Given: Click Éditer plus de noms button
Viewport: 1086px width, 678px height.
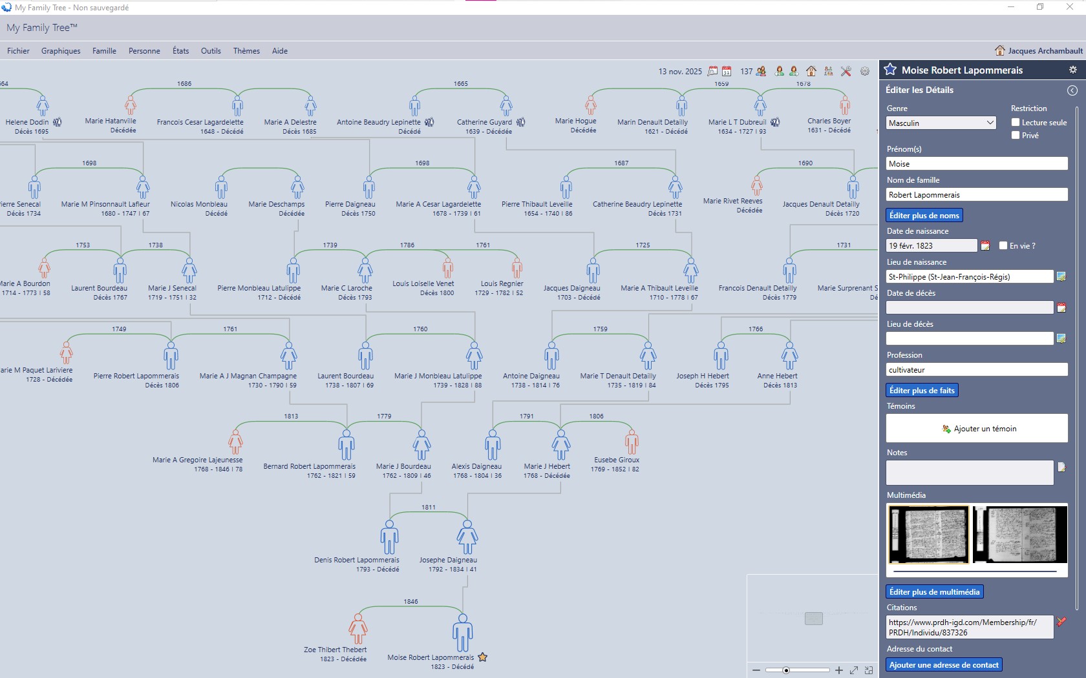Looking at the screenshot, I should [x=924, y=215].
